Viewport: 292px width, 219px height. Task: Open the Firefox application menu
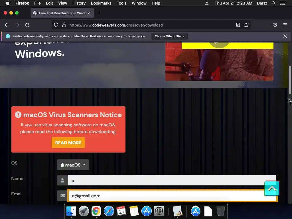click(x=22, y=3)
